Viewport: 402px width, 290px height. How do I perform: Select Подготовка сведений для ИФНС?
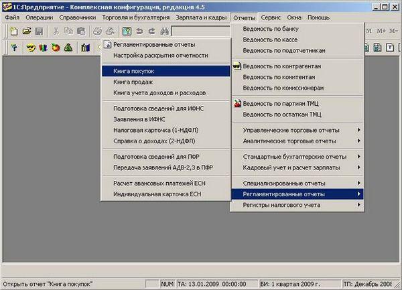click(166, 108)
